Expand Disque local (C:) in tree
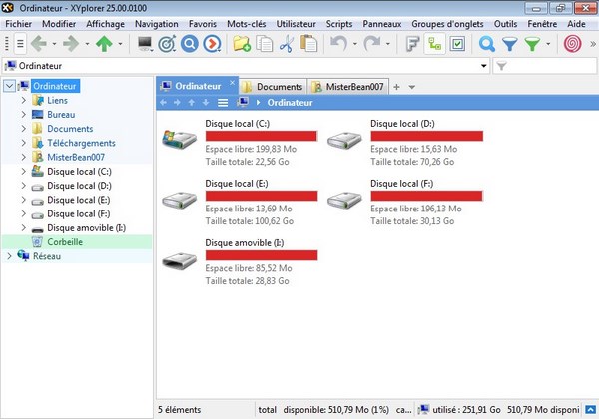This screenshot has height=419, width=599. (24, 171)
